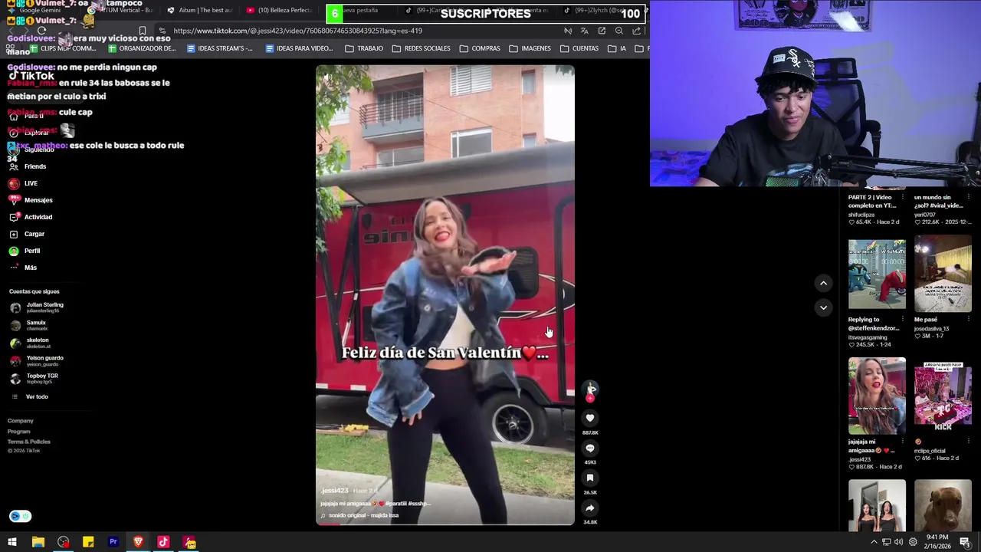Image resolution: width=981 pixels, height=552 pixels.
Task: Open the yellow sticky notes taskbar icon
Action: click(x=88, y=542)
